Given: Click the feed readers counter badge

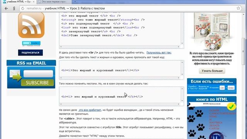Looking at the screenshot, I should 31,43.
